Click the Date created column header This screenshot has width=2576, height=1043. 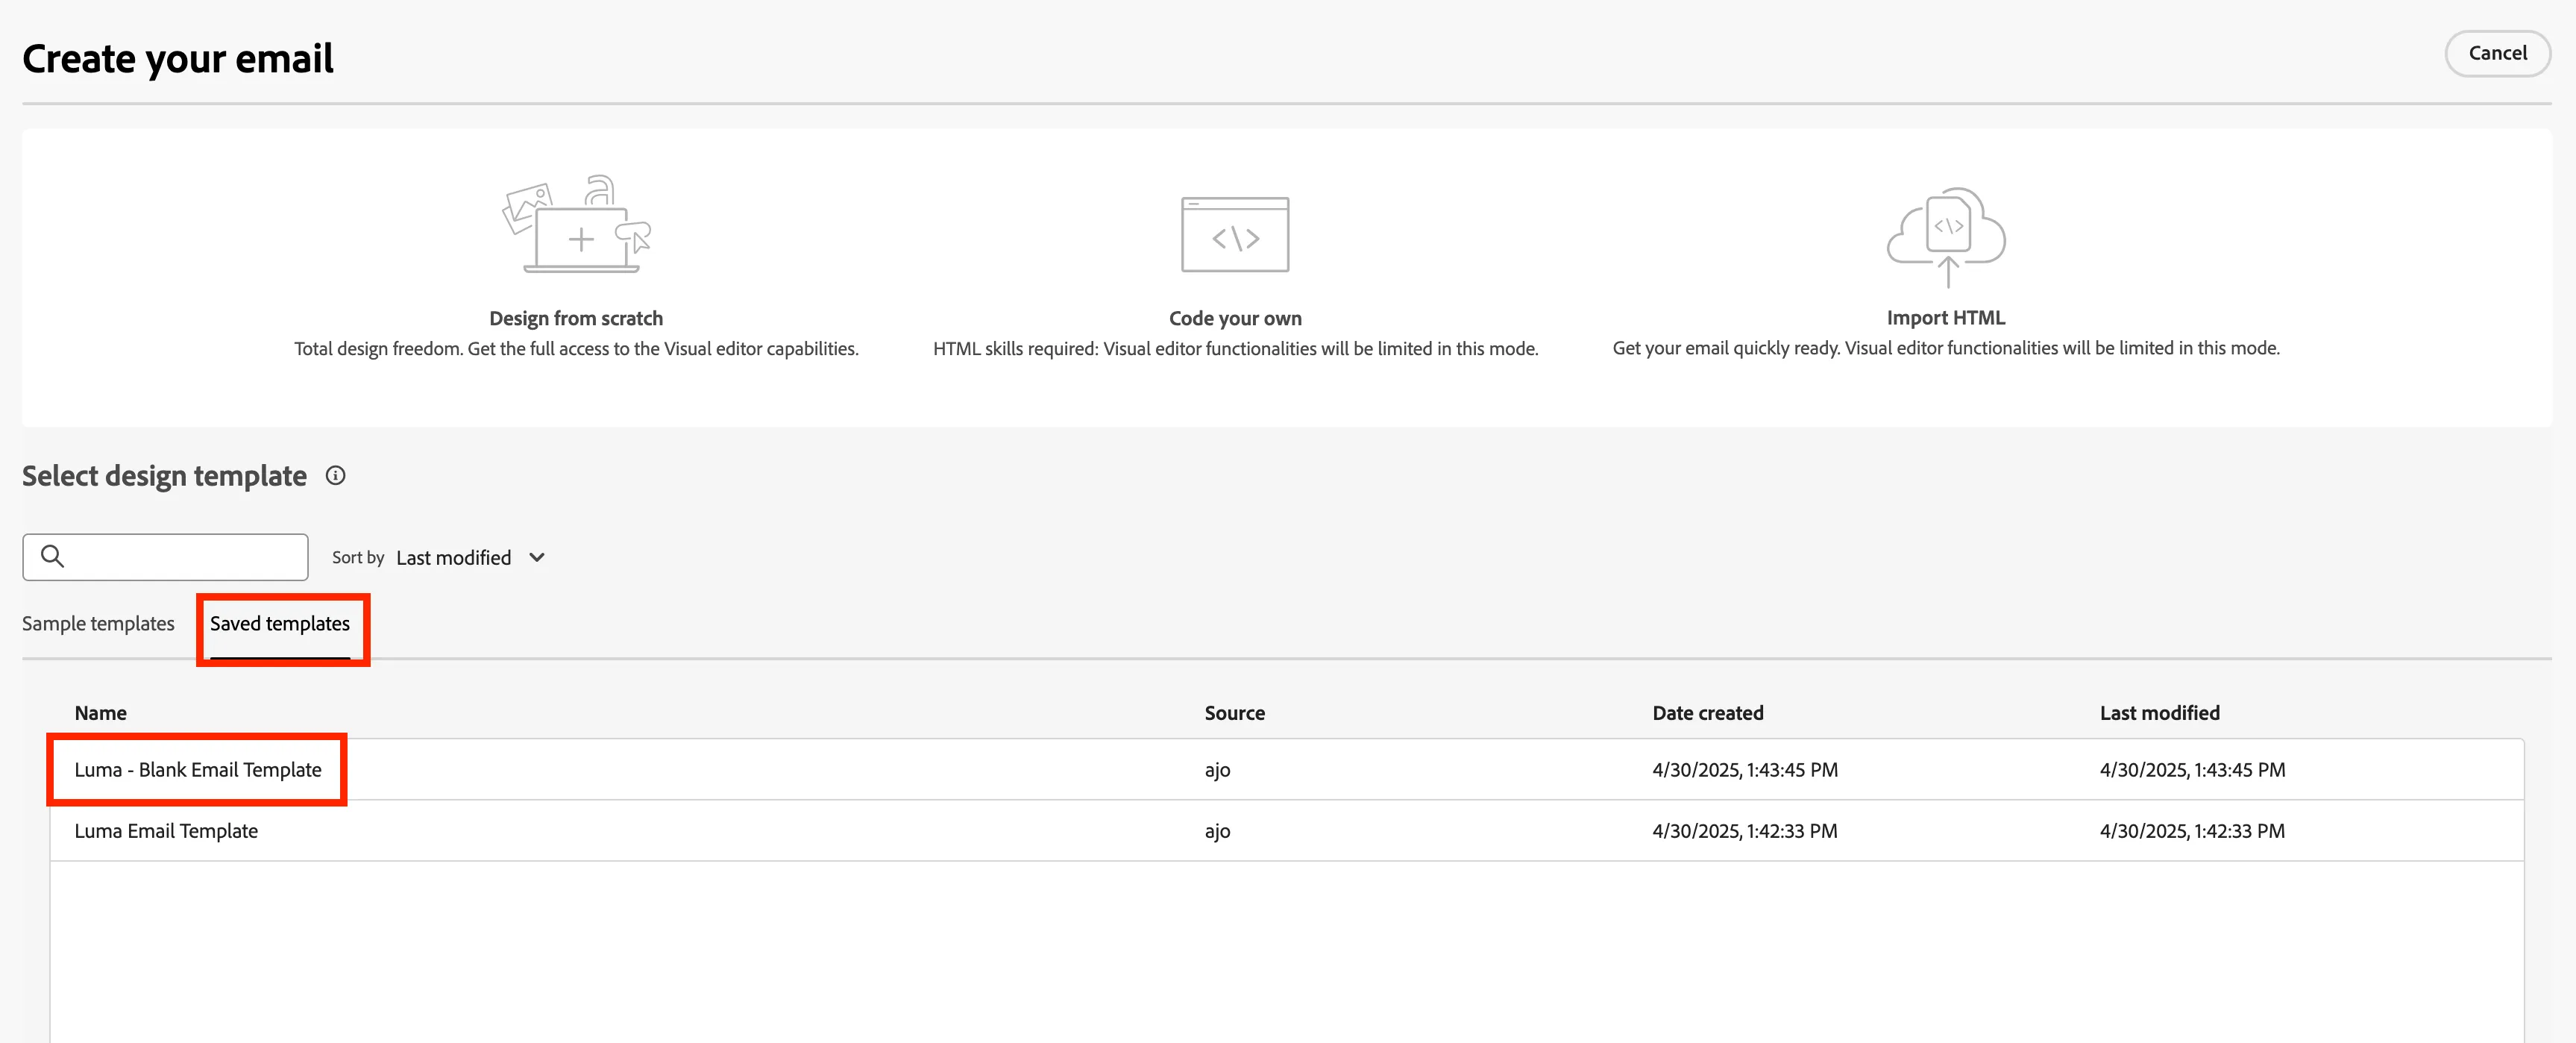[x=1707, y=713]
